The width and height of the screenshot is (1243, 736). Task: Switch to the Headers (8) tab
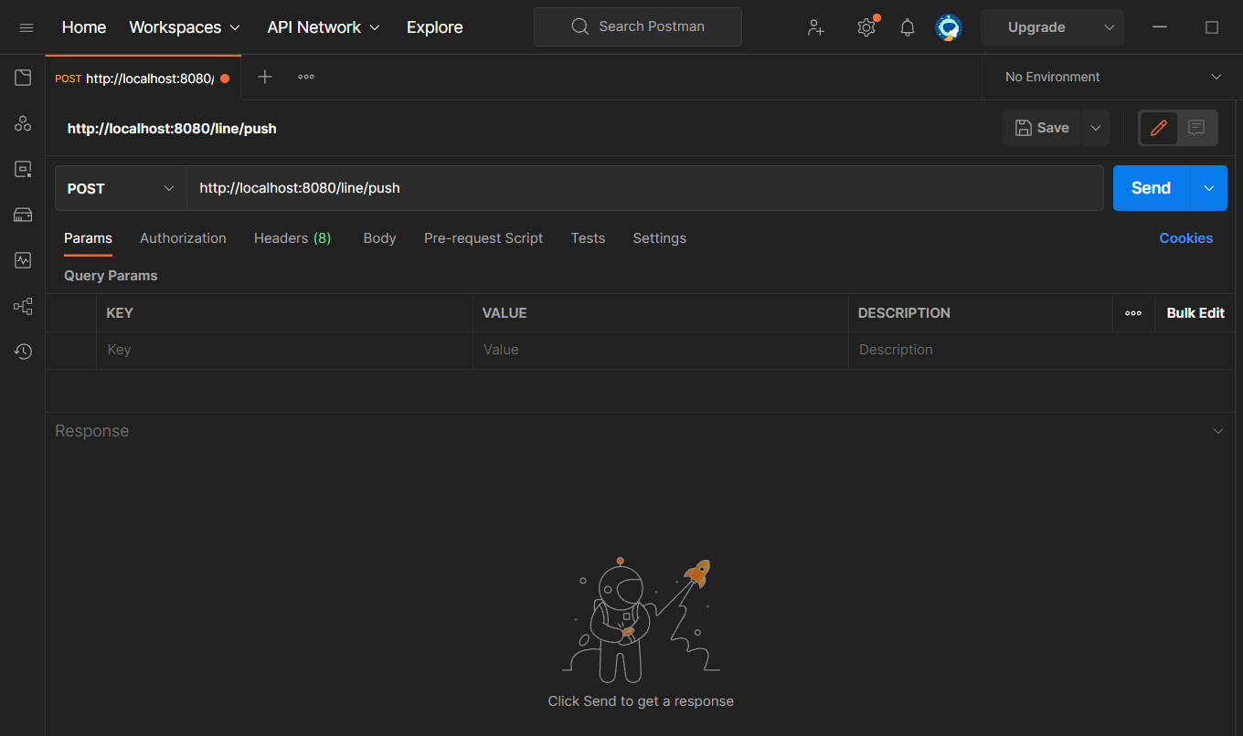click(x=292, y=238)
